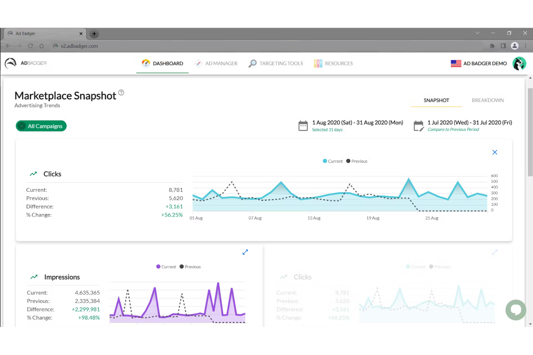Close the expanded Clicks chart panel

coord(495,152)
